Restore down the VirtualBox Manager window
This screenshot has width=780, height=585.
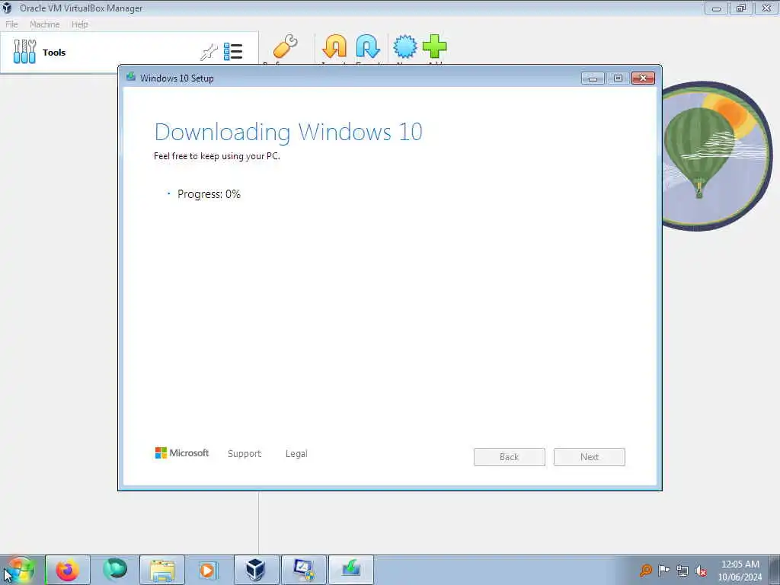741,8
